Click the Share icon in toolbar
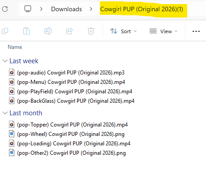 (x=69, y=31)
